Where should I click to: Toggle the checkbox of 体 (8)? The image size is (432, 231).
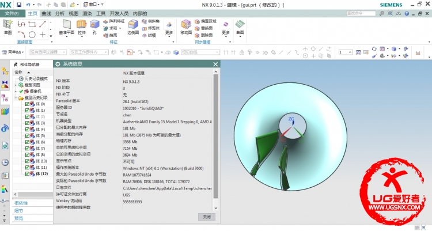(x=27, y=154)
